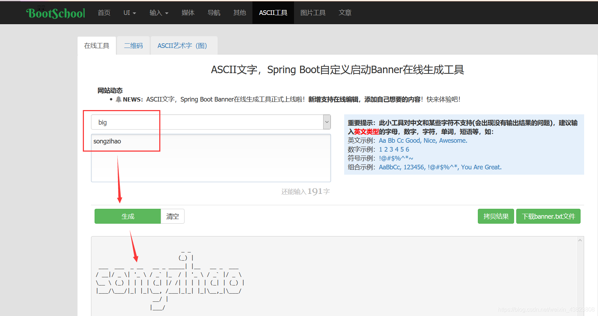The height and width of the screenshot is (316, 598).
Task: Click the bold text 新增支持在线编辑，添加自己想要的内容
Action: coord(364,99)
